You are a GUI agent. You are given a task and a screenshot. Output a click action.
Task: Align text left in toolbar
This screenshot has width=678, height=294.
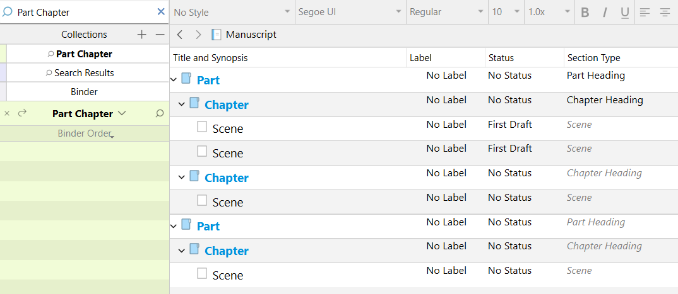[645, 13]
